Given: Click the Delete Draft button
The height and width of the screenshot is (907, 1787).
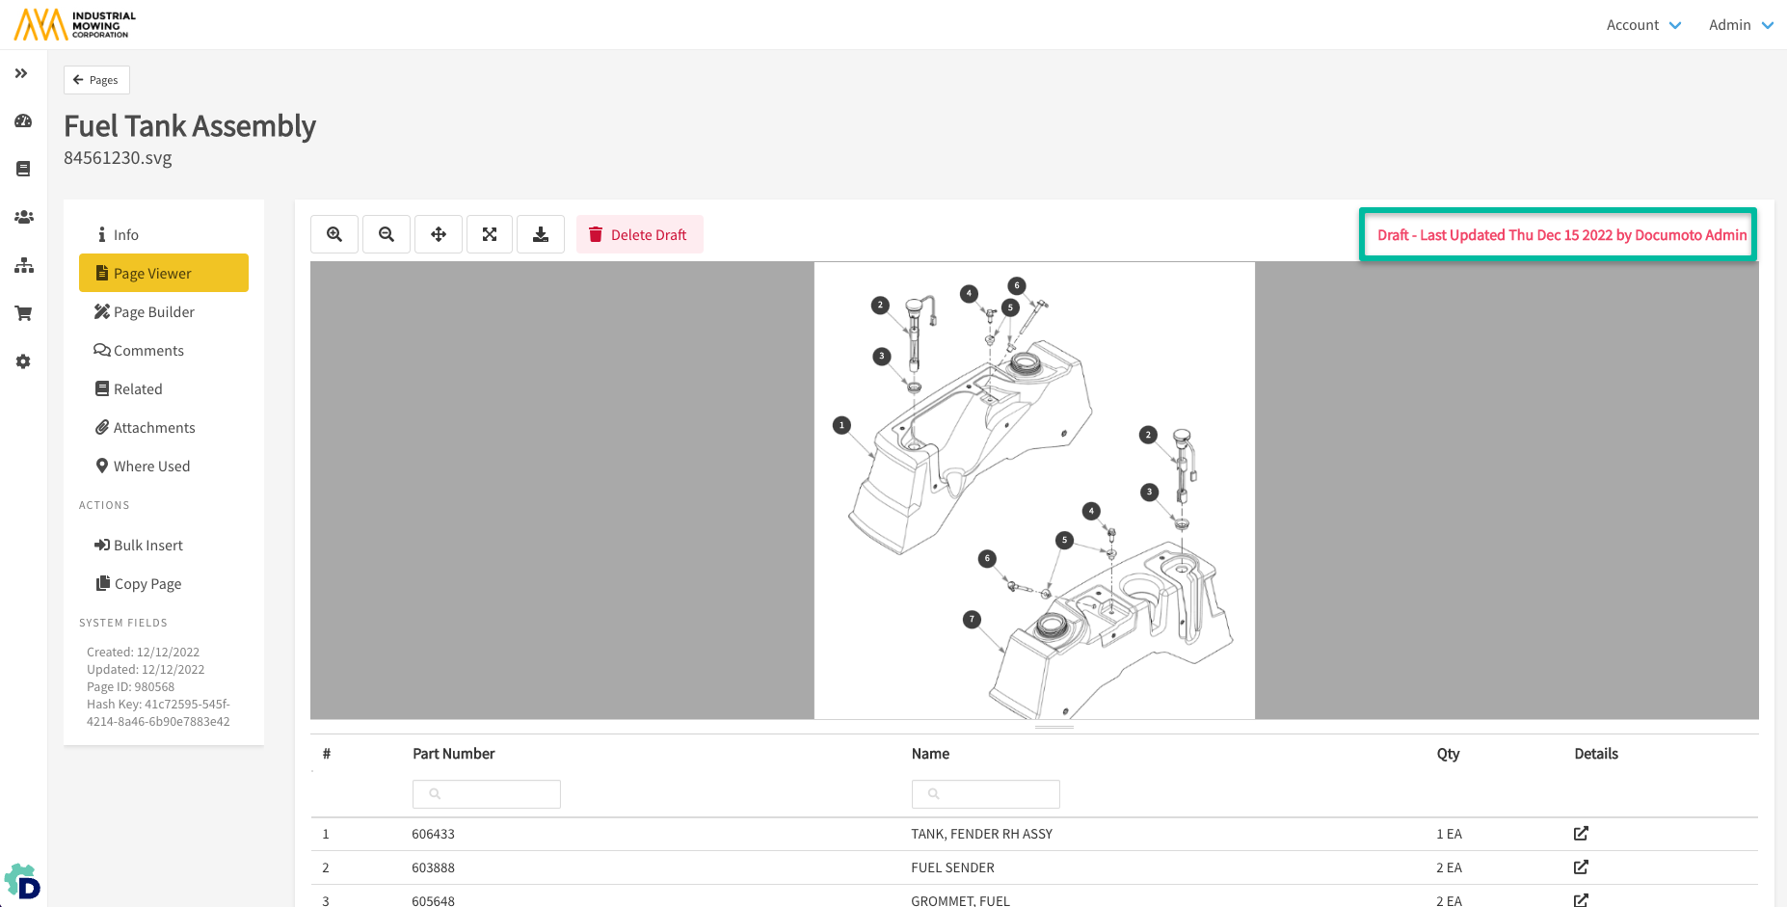Looking at the screenshot, I should pos(639,234).
